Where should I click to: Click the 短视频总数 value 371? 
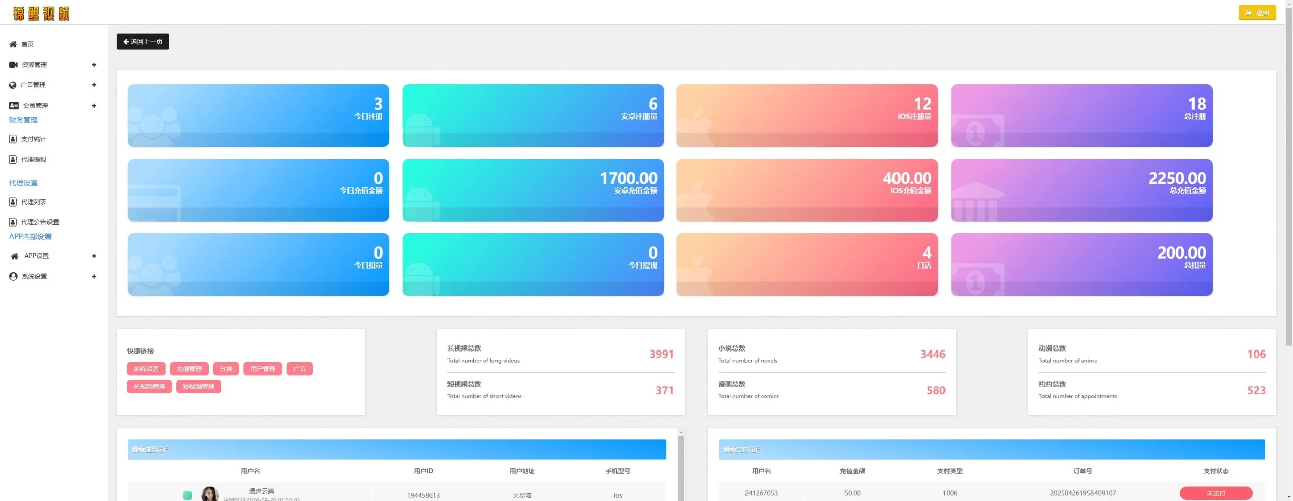tap(664, 390)
